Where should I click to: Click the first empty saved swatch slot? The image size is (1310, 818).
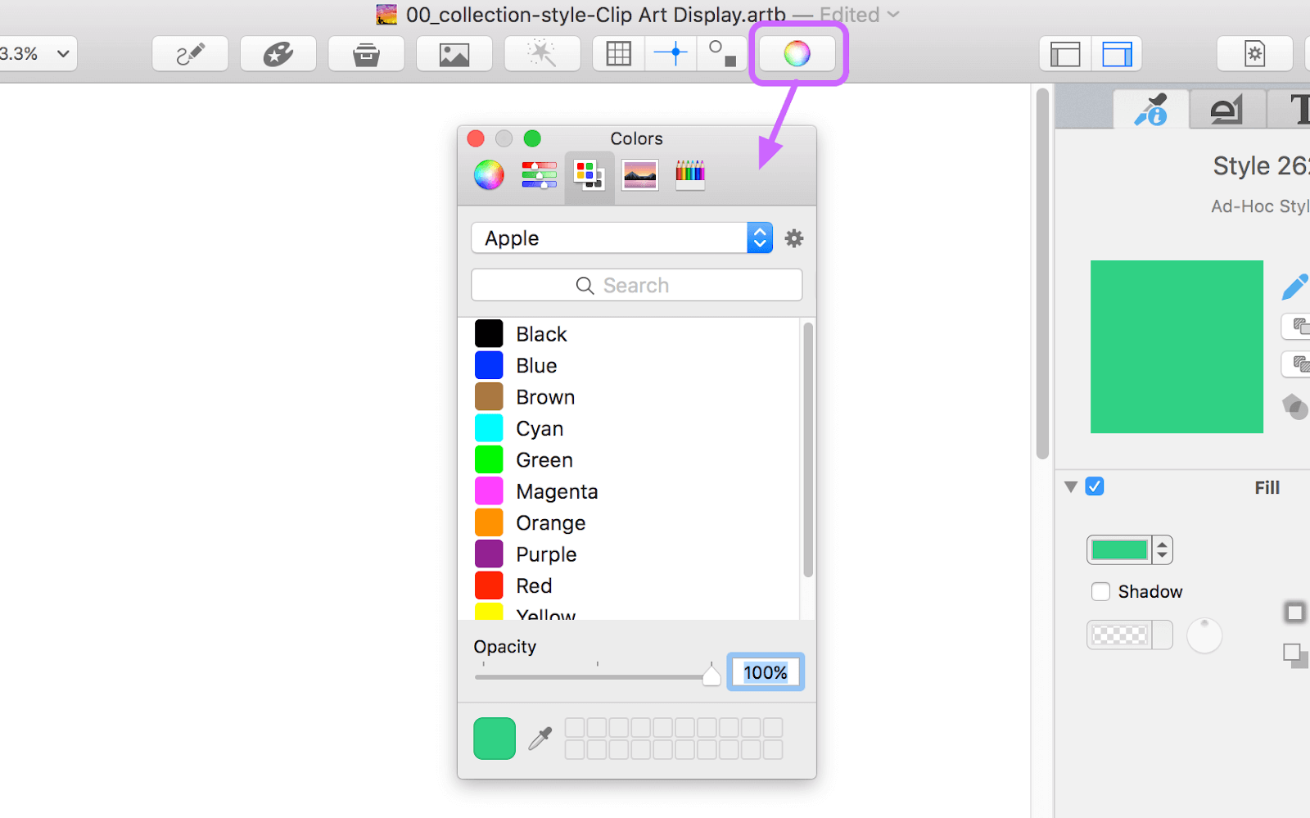575,728
